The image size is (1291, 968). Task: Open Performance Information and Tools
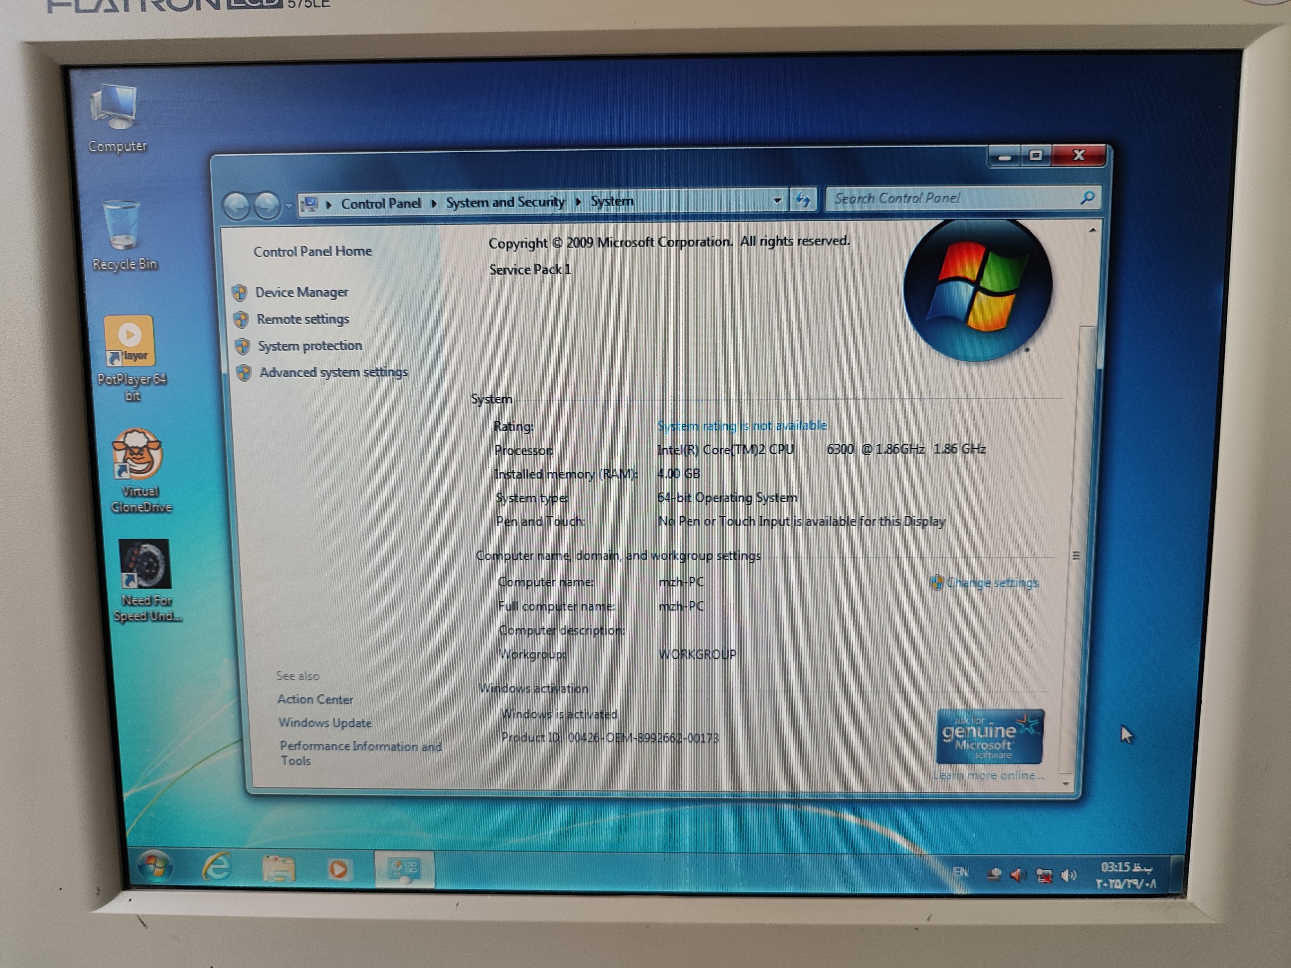(x=361, y=753)
